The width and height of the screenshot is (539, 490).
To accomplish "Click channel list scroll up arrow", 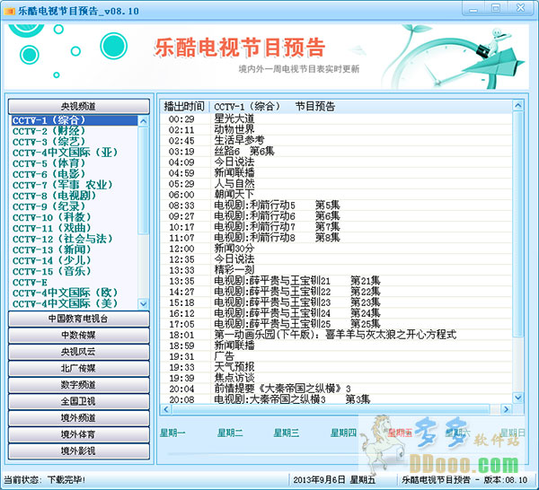I will click(144, 121).
